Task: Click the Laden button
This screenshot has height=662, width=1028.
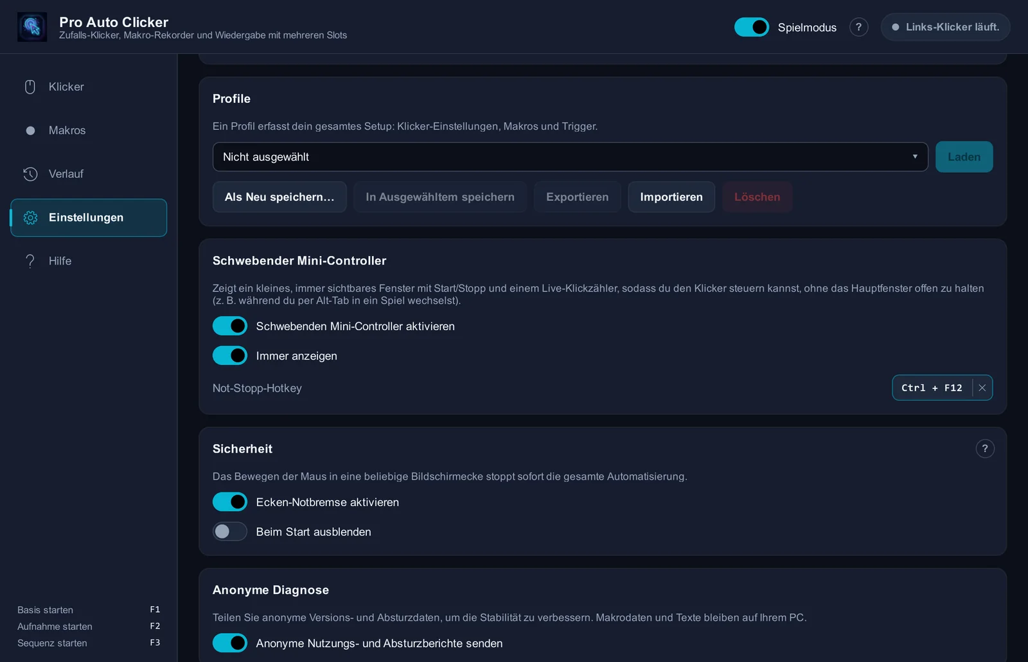Action: point(964,157)
